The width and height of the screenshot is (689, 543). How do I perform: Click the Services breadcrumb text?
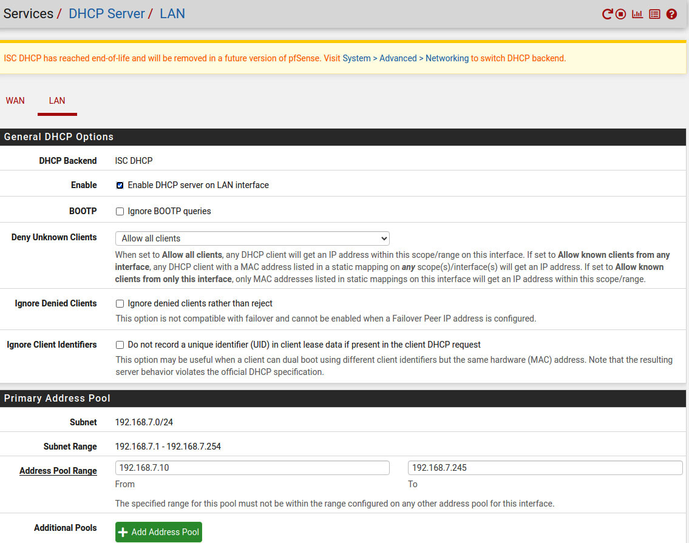point(28,13)
